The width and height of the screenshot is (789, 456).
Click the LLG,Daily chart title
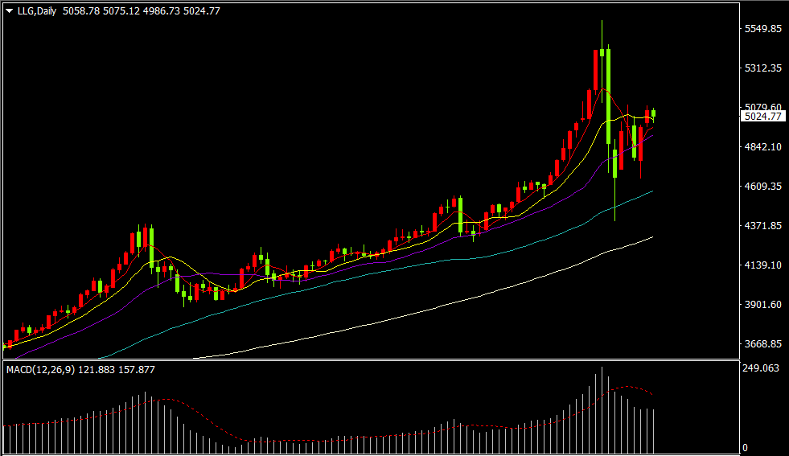(37, 11)
